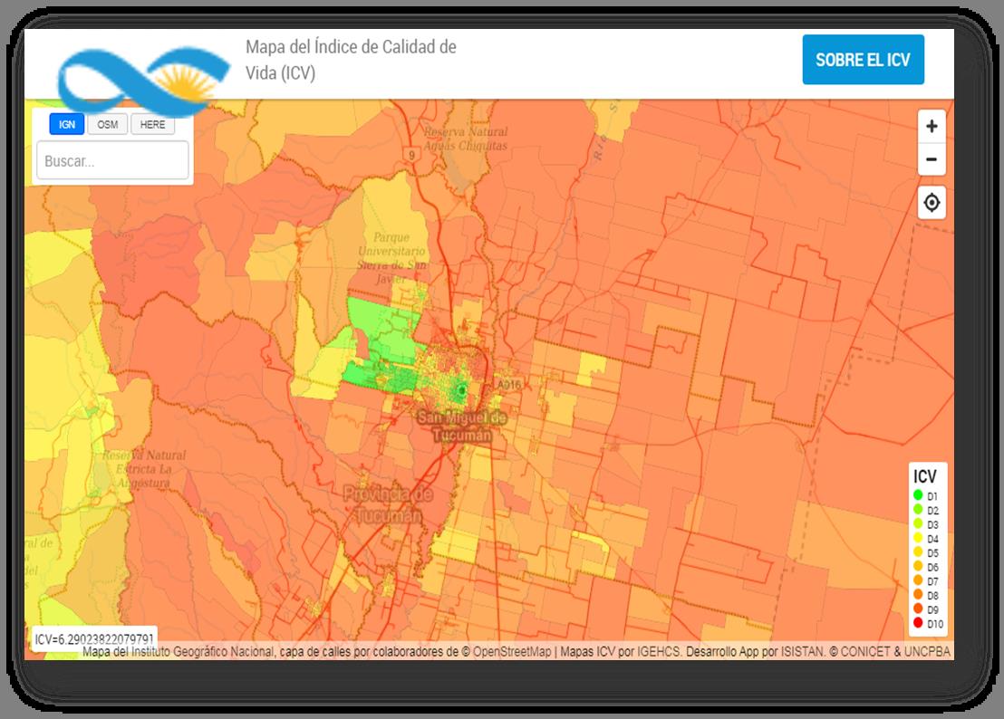Click the Reserva Natural Aguas Chiquitas label

coord(466,139)
